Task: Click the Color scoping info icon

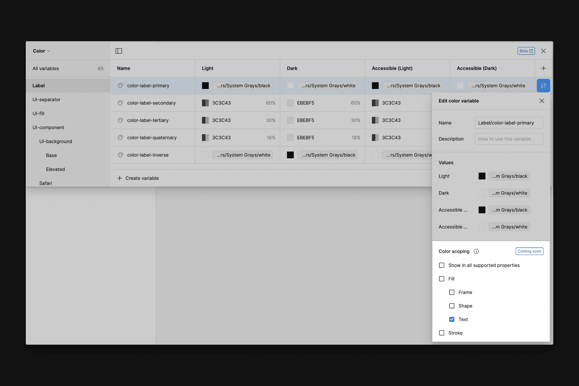Action: click(x=476, y=251)
